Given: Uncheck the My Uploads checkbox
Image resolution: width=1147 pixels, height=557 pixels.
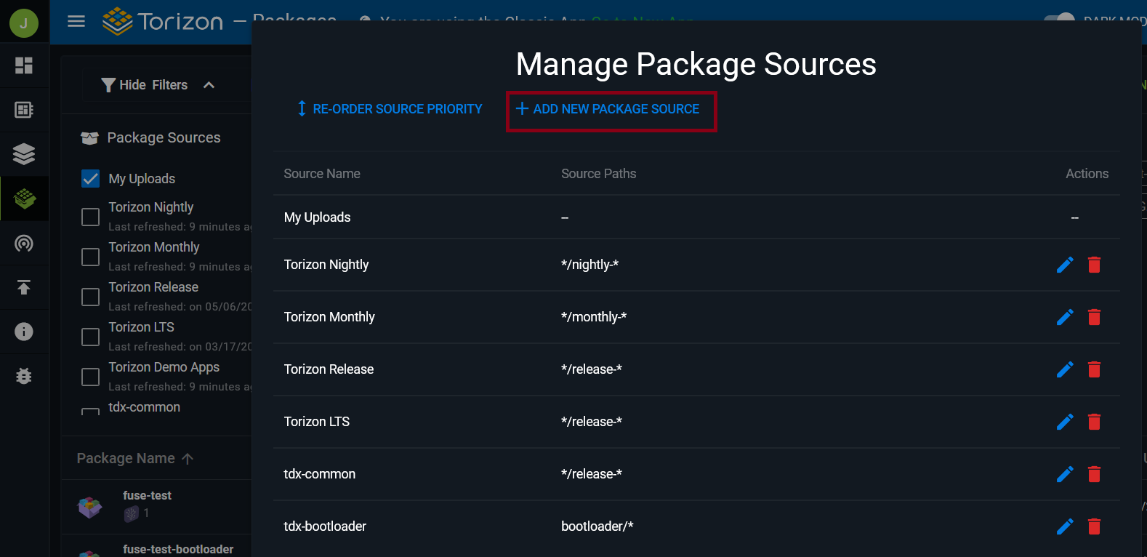Looking at the screenshot, I should coord(91,179).
